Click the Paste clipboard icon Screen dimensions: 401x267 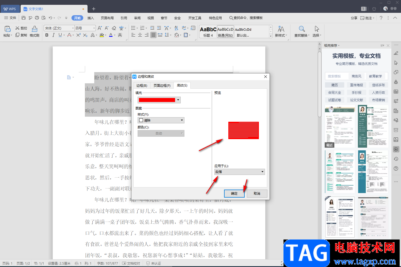7,29
